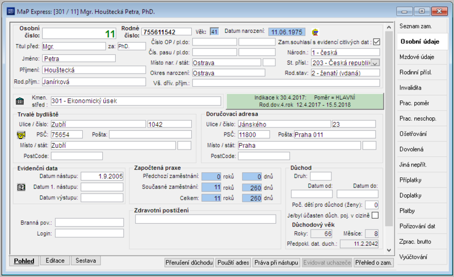
Task: Click the Login input field
Action: click(x=90, y=233)
